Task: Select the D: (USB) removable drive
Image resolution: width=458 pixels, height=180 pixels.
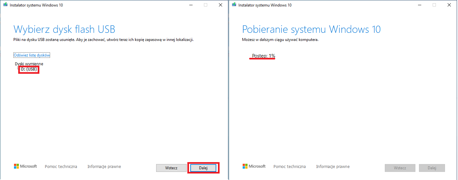Action: pos(29,69)
